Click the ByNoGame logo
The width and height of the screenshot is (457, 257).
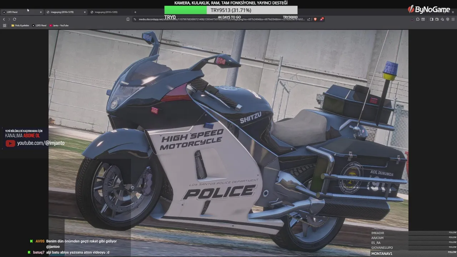point(429,9)
